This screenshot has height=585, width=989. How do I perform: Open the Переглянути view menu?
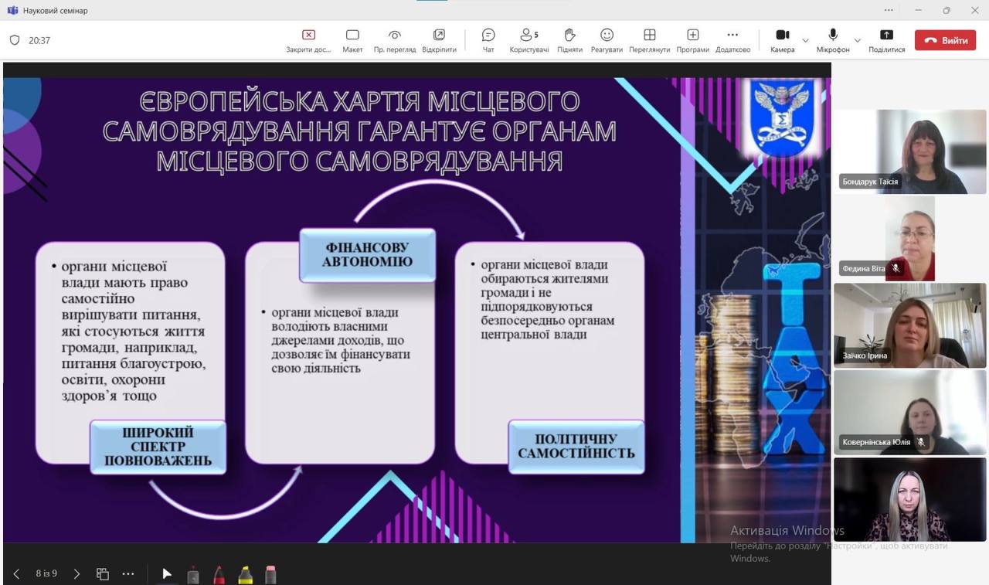649,40
